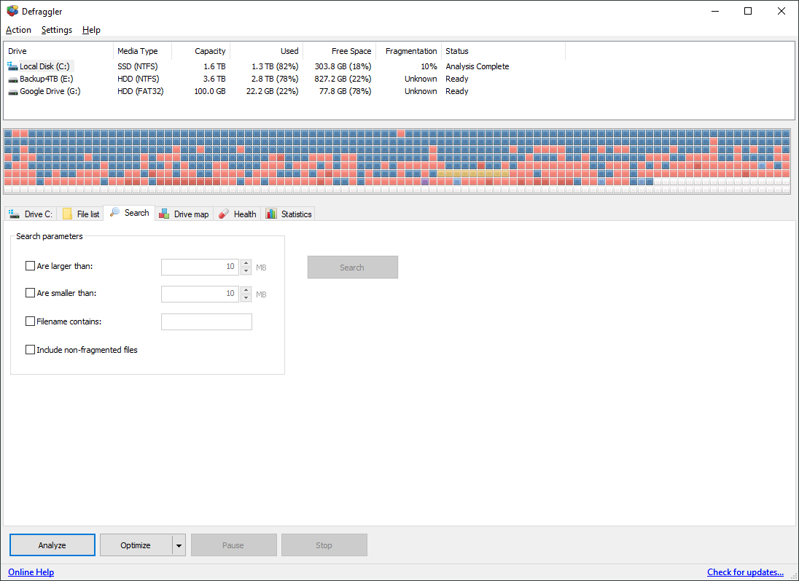Click the Backup4TB (E:) drive icon
This screenshot has width=799, height=581.
pos(12,79)
